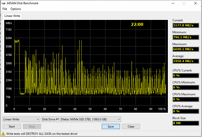Save the benchmark results
Screen dimensions: 202x137
111,126
